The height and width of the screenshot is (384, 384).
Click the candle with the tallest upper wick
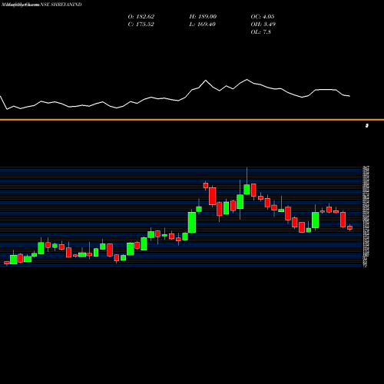tap(247, 189)
